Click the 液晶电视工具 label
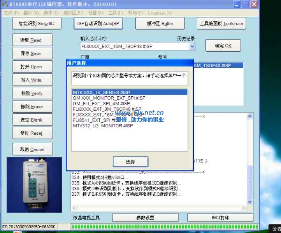 [86, 217]
